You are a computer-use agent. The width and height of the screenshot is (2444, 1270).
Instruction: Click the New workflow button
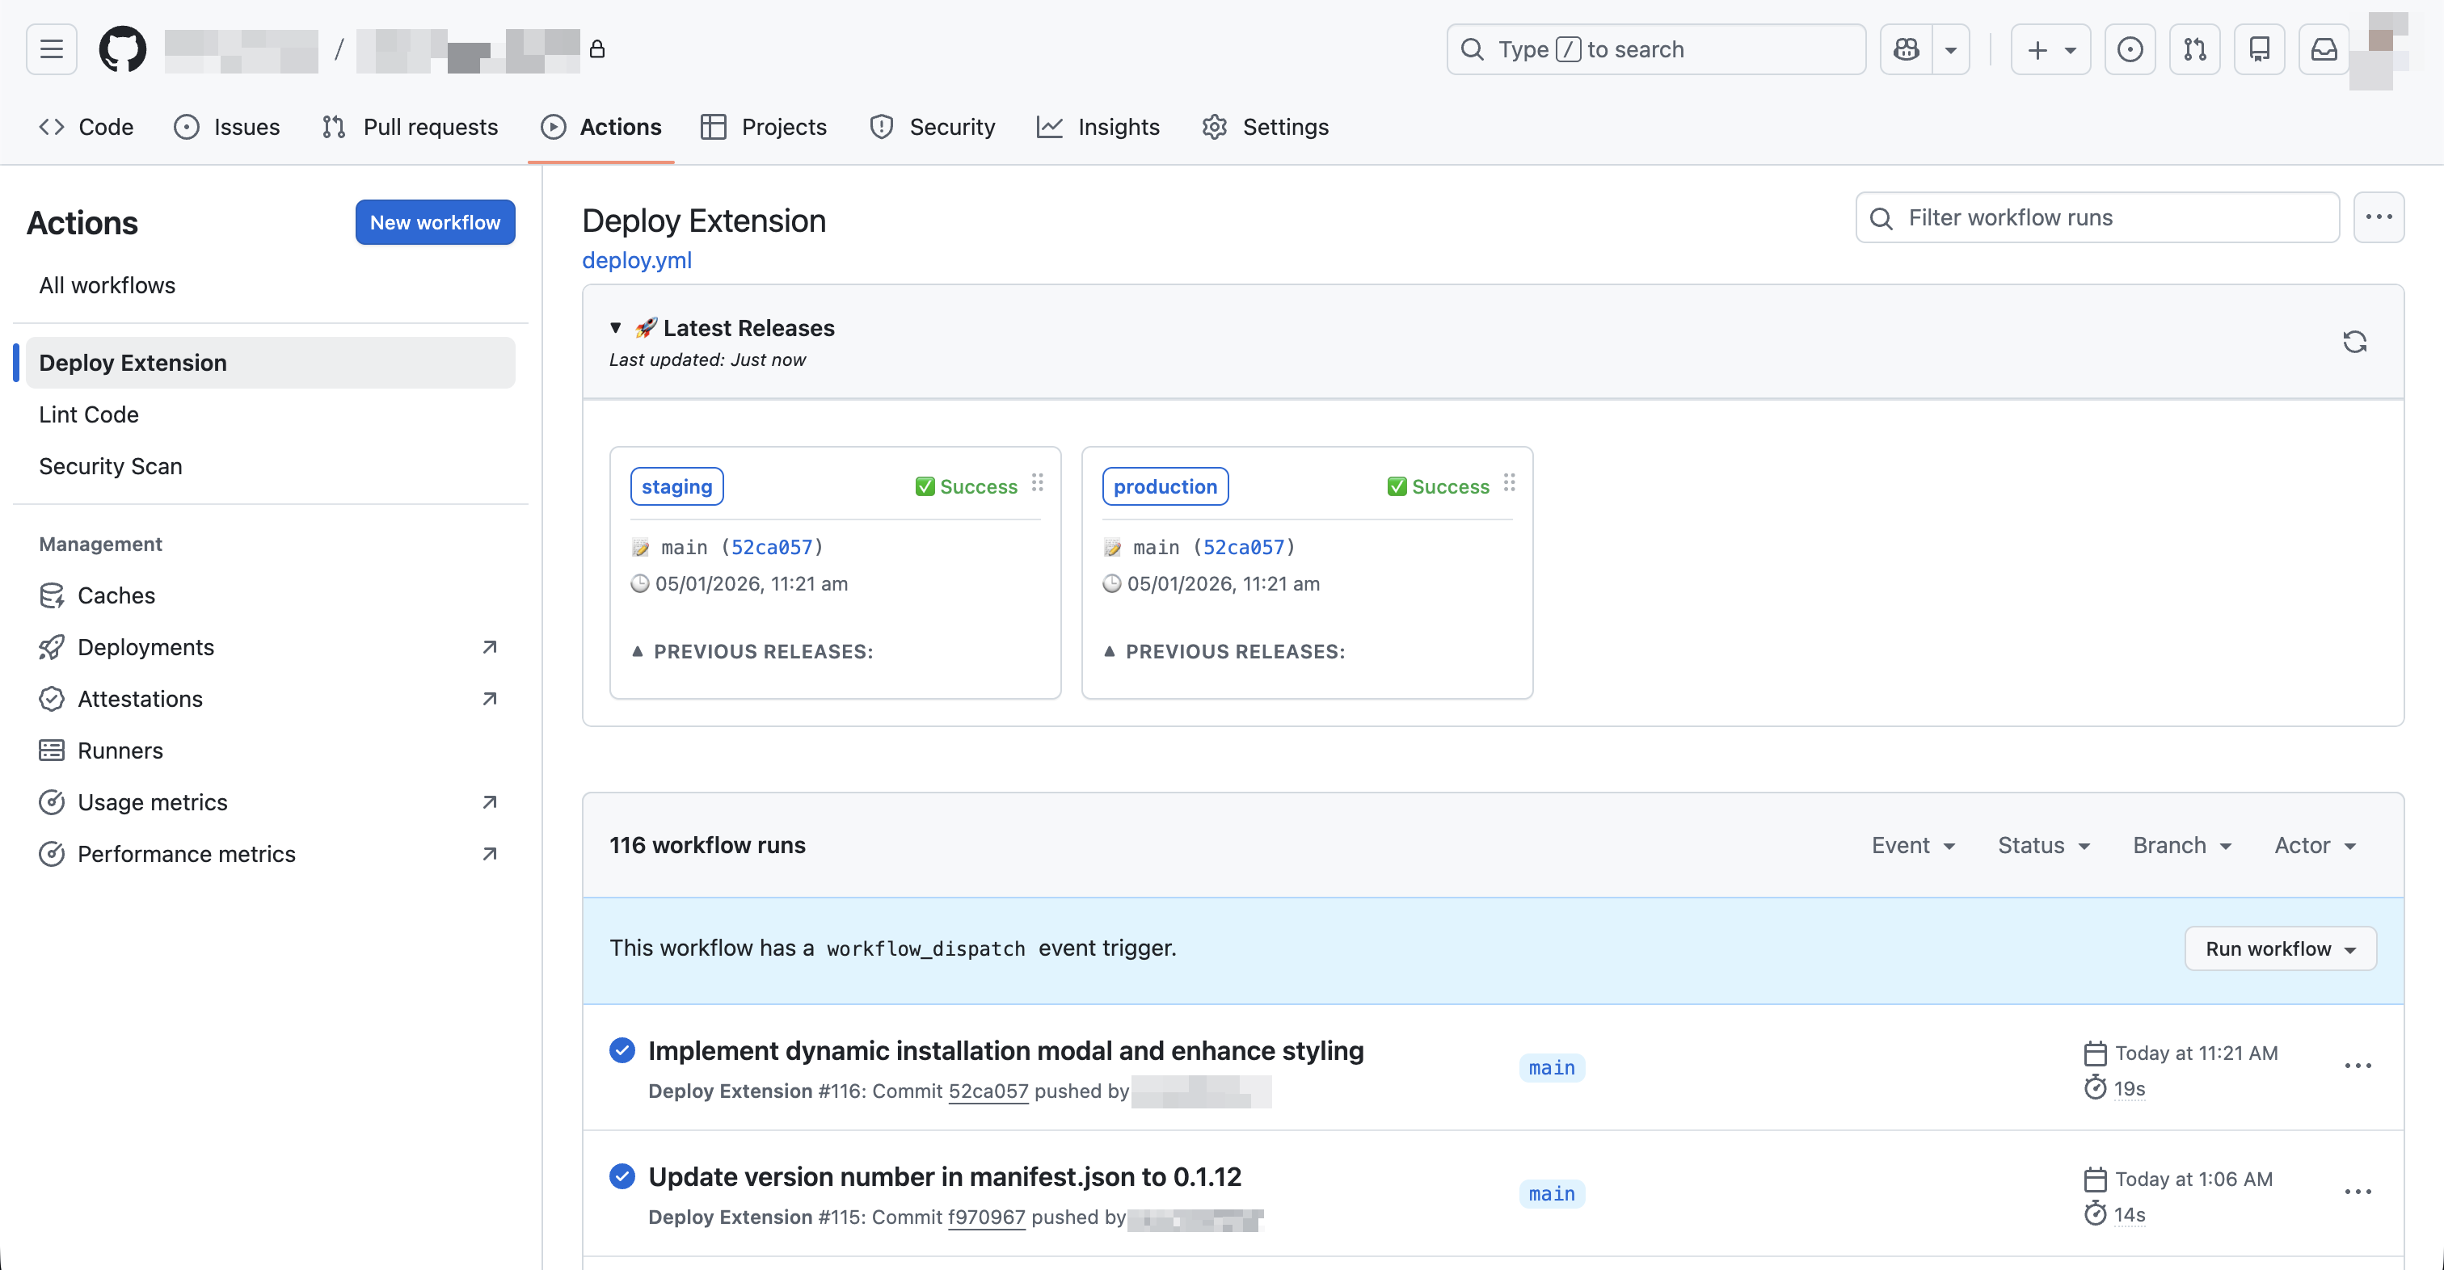click(x=435, y=222)
